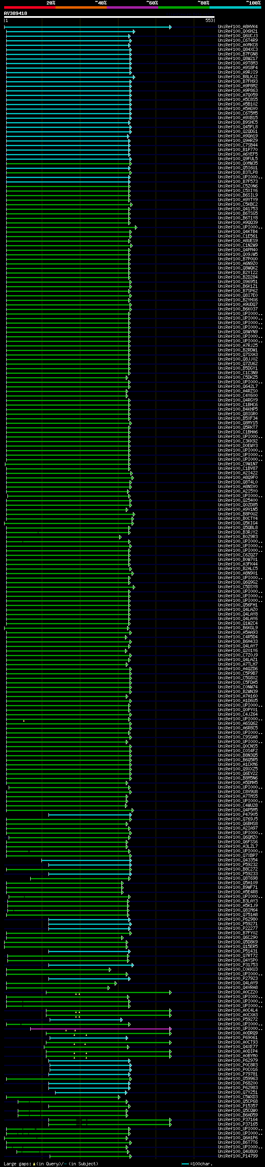Click the cyan ~100% legend bar
The image size is (265, 1167).
coord(236,7)
